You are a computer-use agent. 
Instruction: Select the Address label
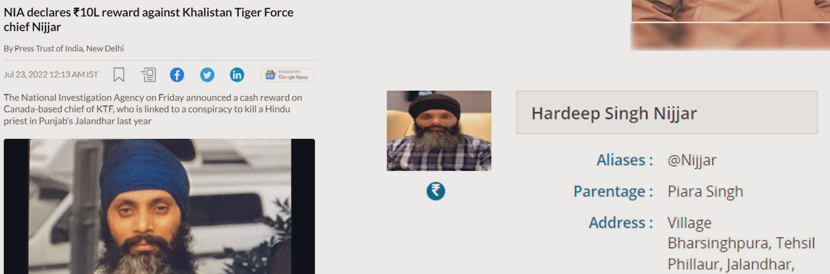(x=621, y=223)
